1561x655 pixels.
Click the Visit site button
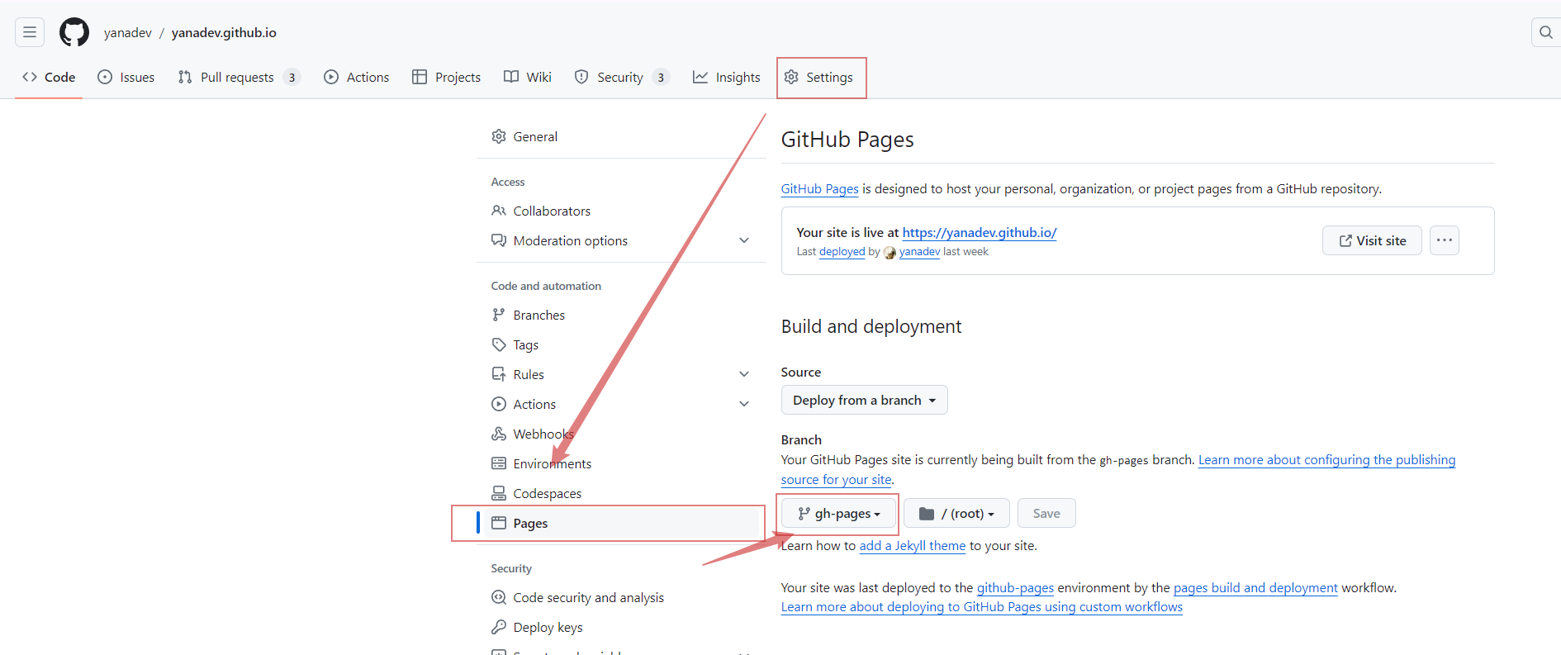(1372, 240)
